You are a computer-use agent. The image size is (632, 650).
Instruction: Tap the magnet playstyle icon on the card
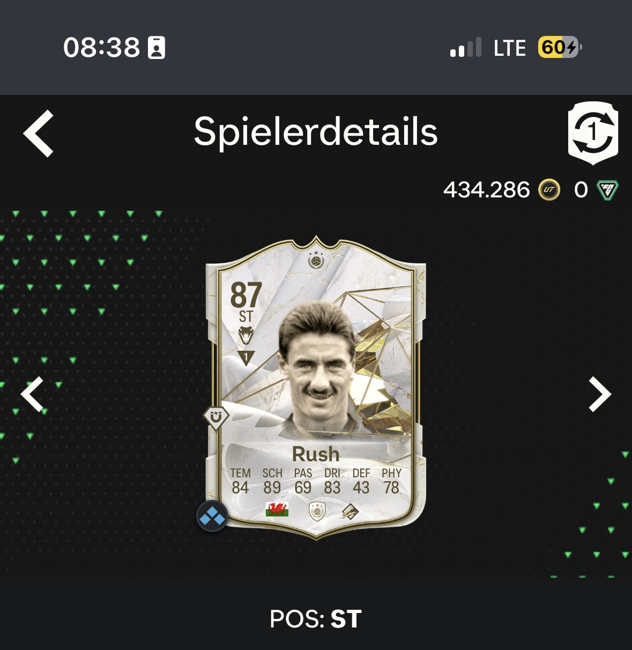(216, 417)
